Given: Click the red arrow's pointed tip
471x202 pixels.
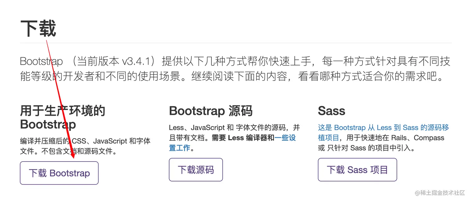Looking at the screenshot, I should [74, 158].
